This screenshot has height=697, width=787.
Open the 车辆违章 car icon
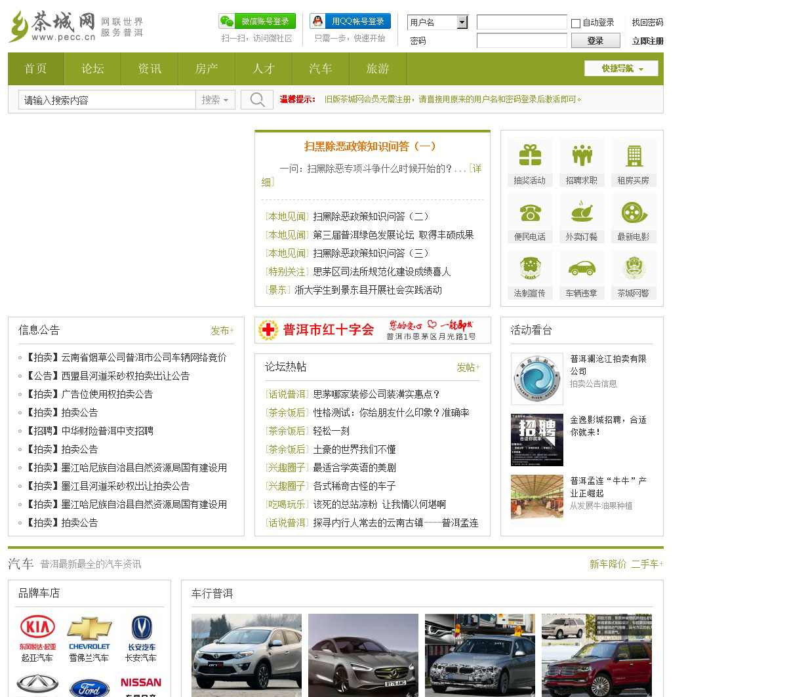pos(582,269)
